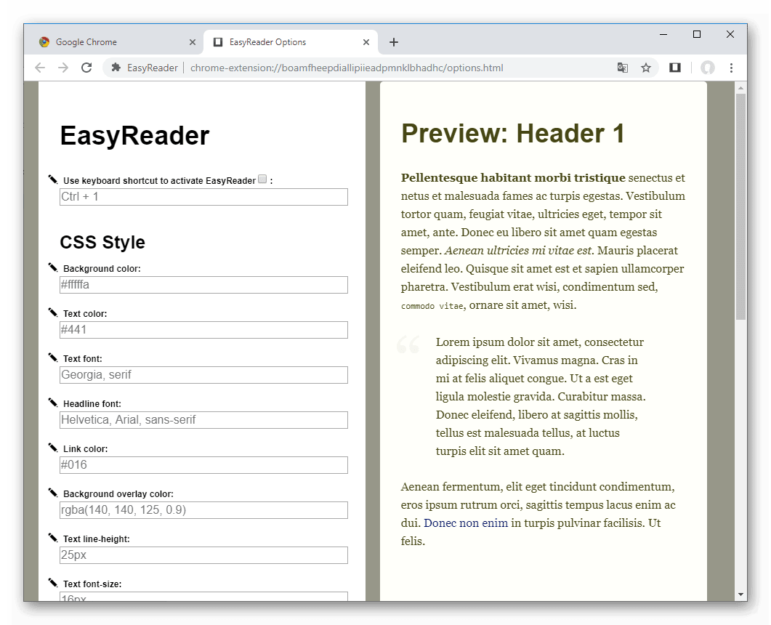Click the Background color input field
The width and height of the screenshot is (771, 625).
pos(203,285)
